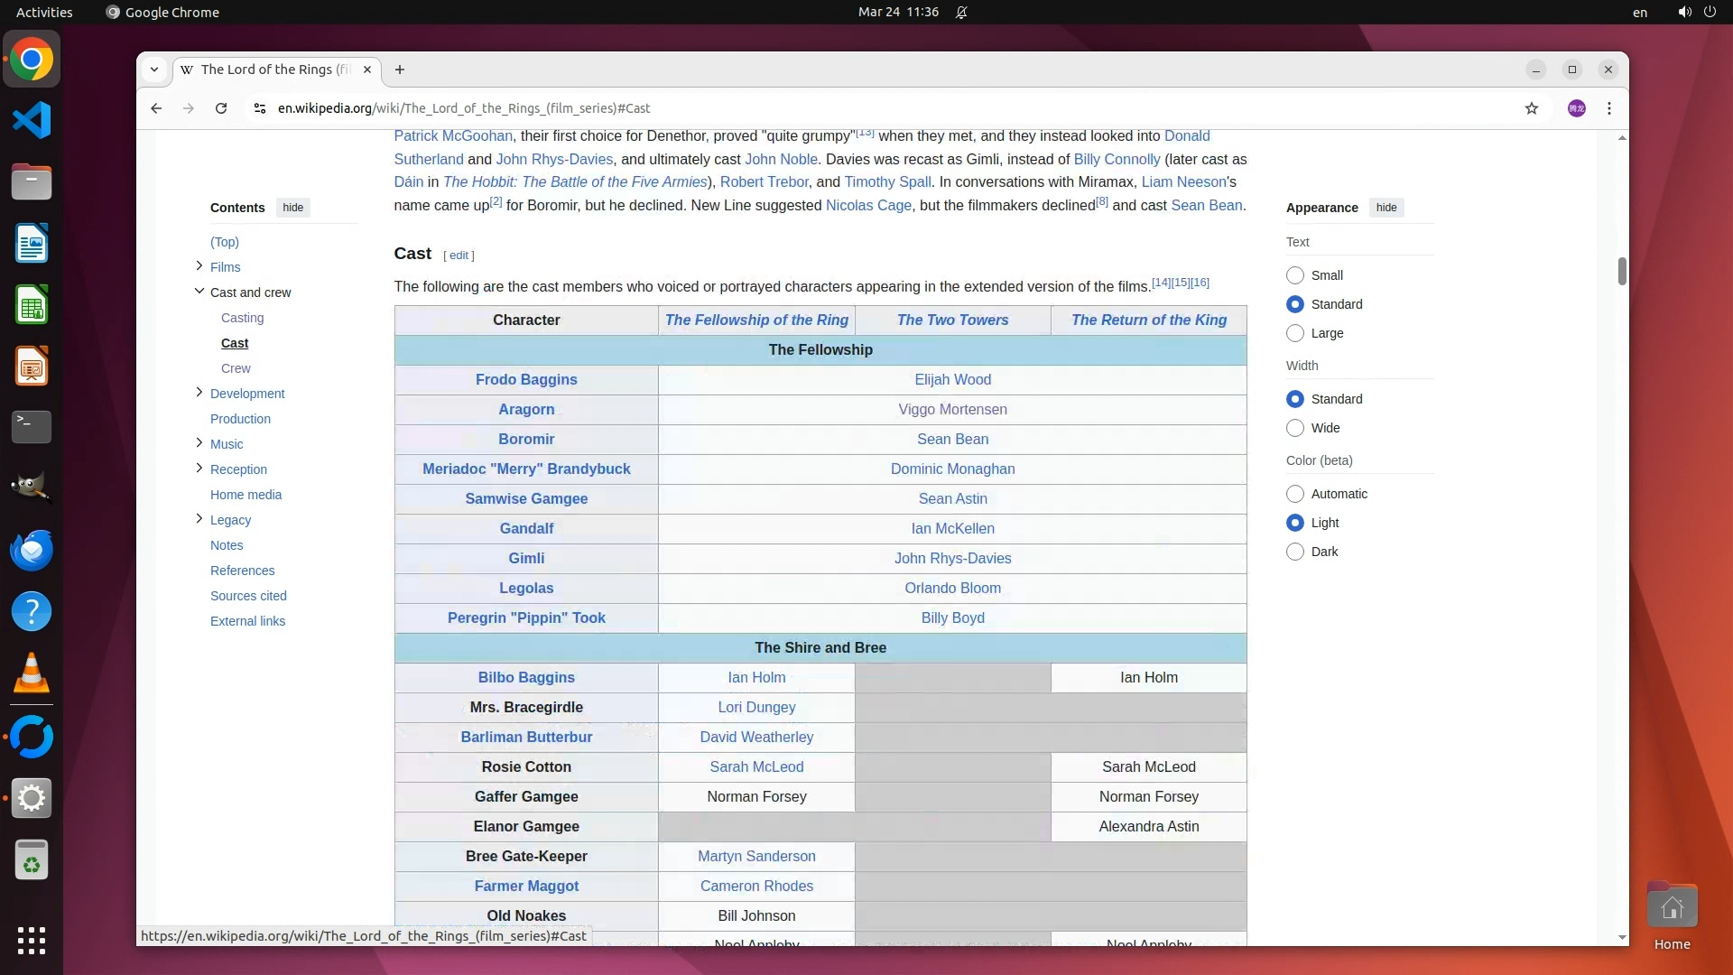Choose the Wide width option
This screenshot has height=975, width=1733.
click(1295, 428)
